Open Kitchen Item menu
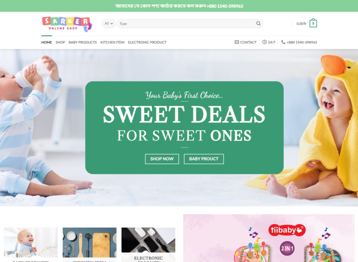 [x=112, y=42]
